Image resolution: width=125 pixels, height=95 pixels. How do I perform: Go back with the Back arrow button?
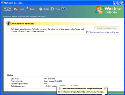(x=5, y=9)
